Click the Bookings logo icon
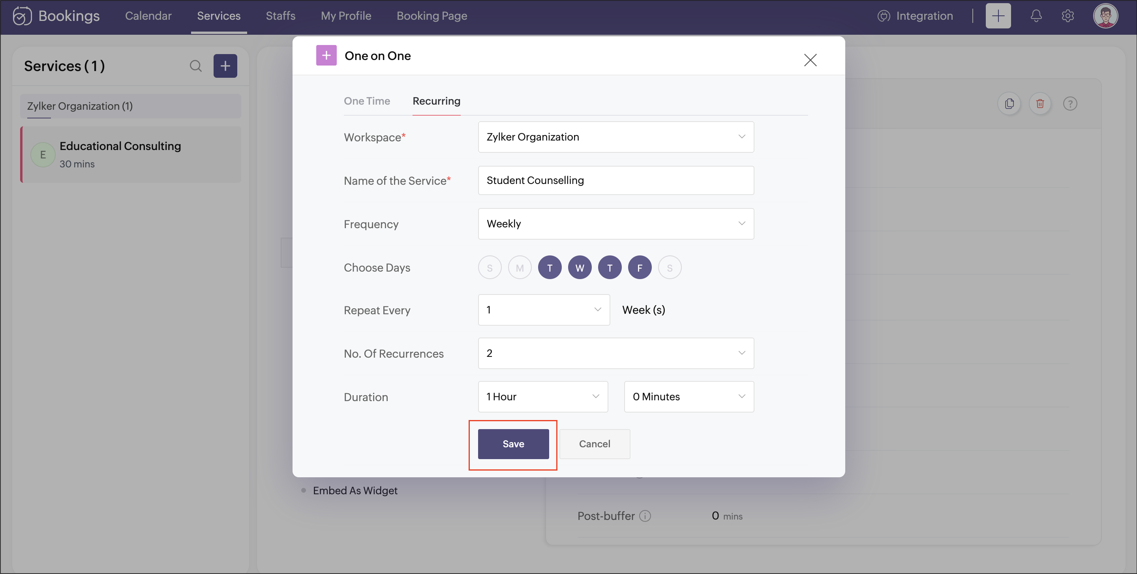This screenshot has width=1137, height=574. tap(22, 16)
